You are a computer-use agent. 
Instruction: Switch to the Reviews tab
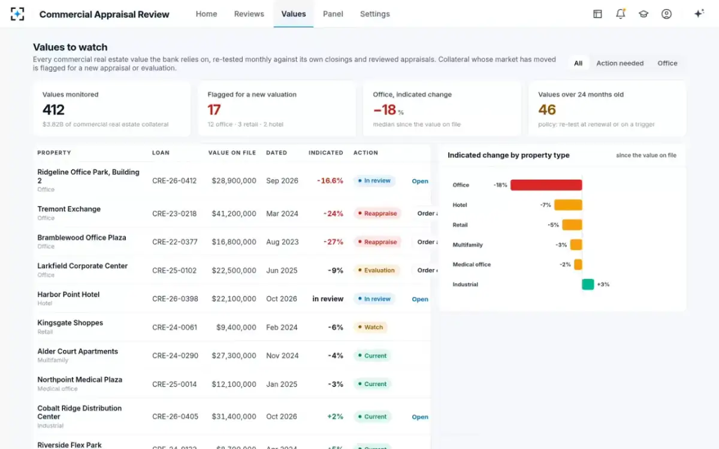249,14
